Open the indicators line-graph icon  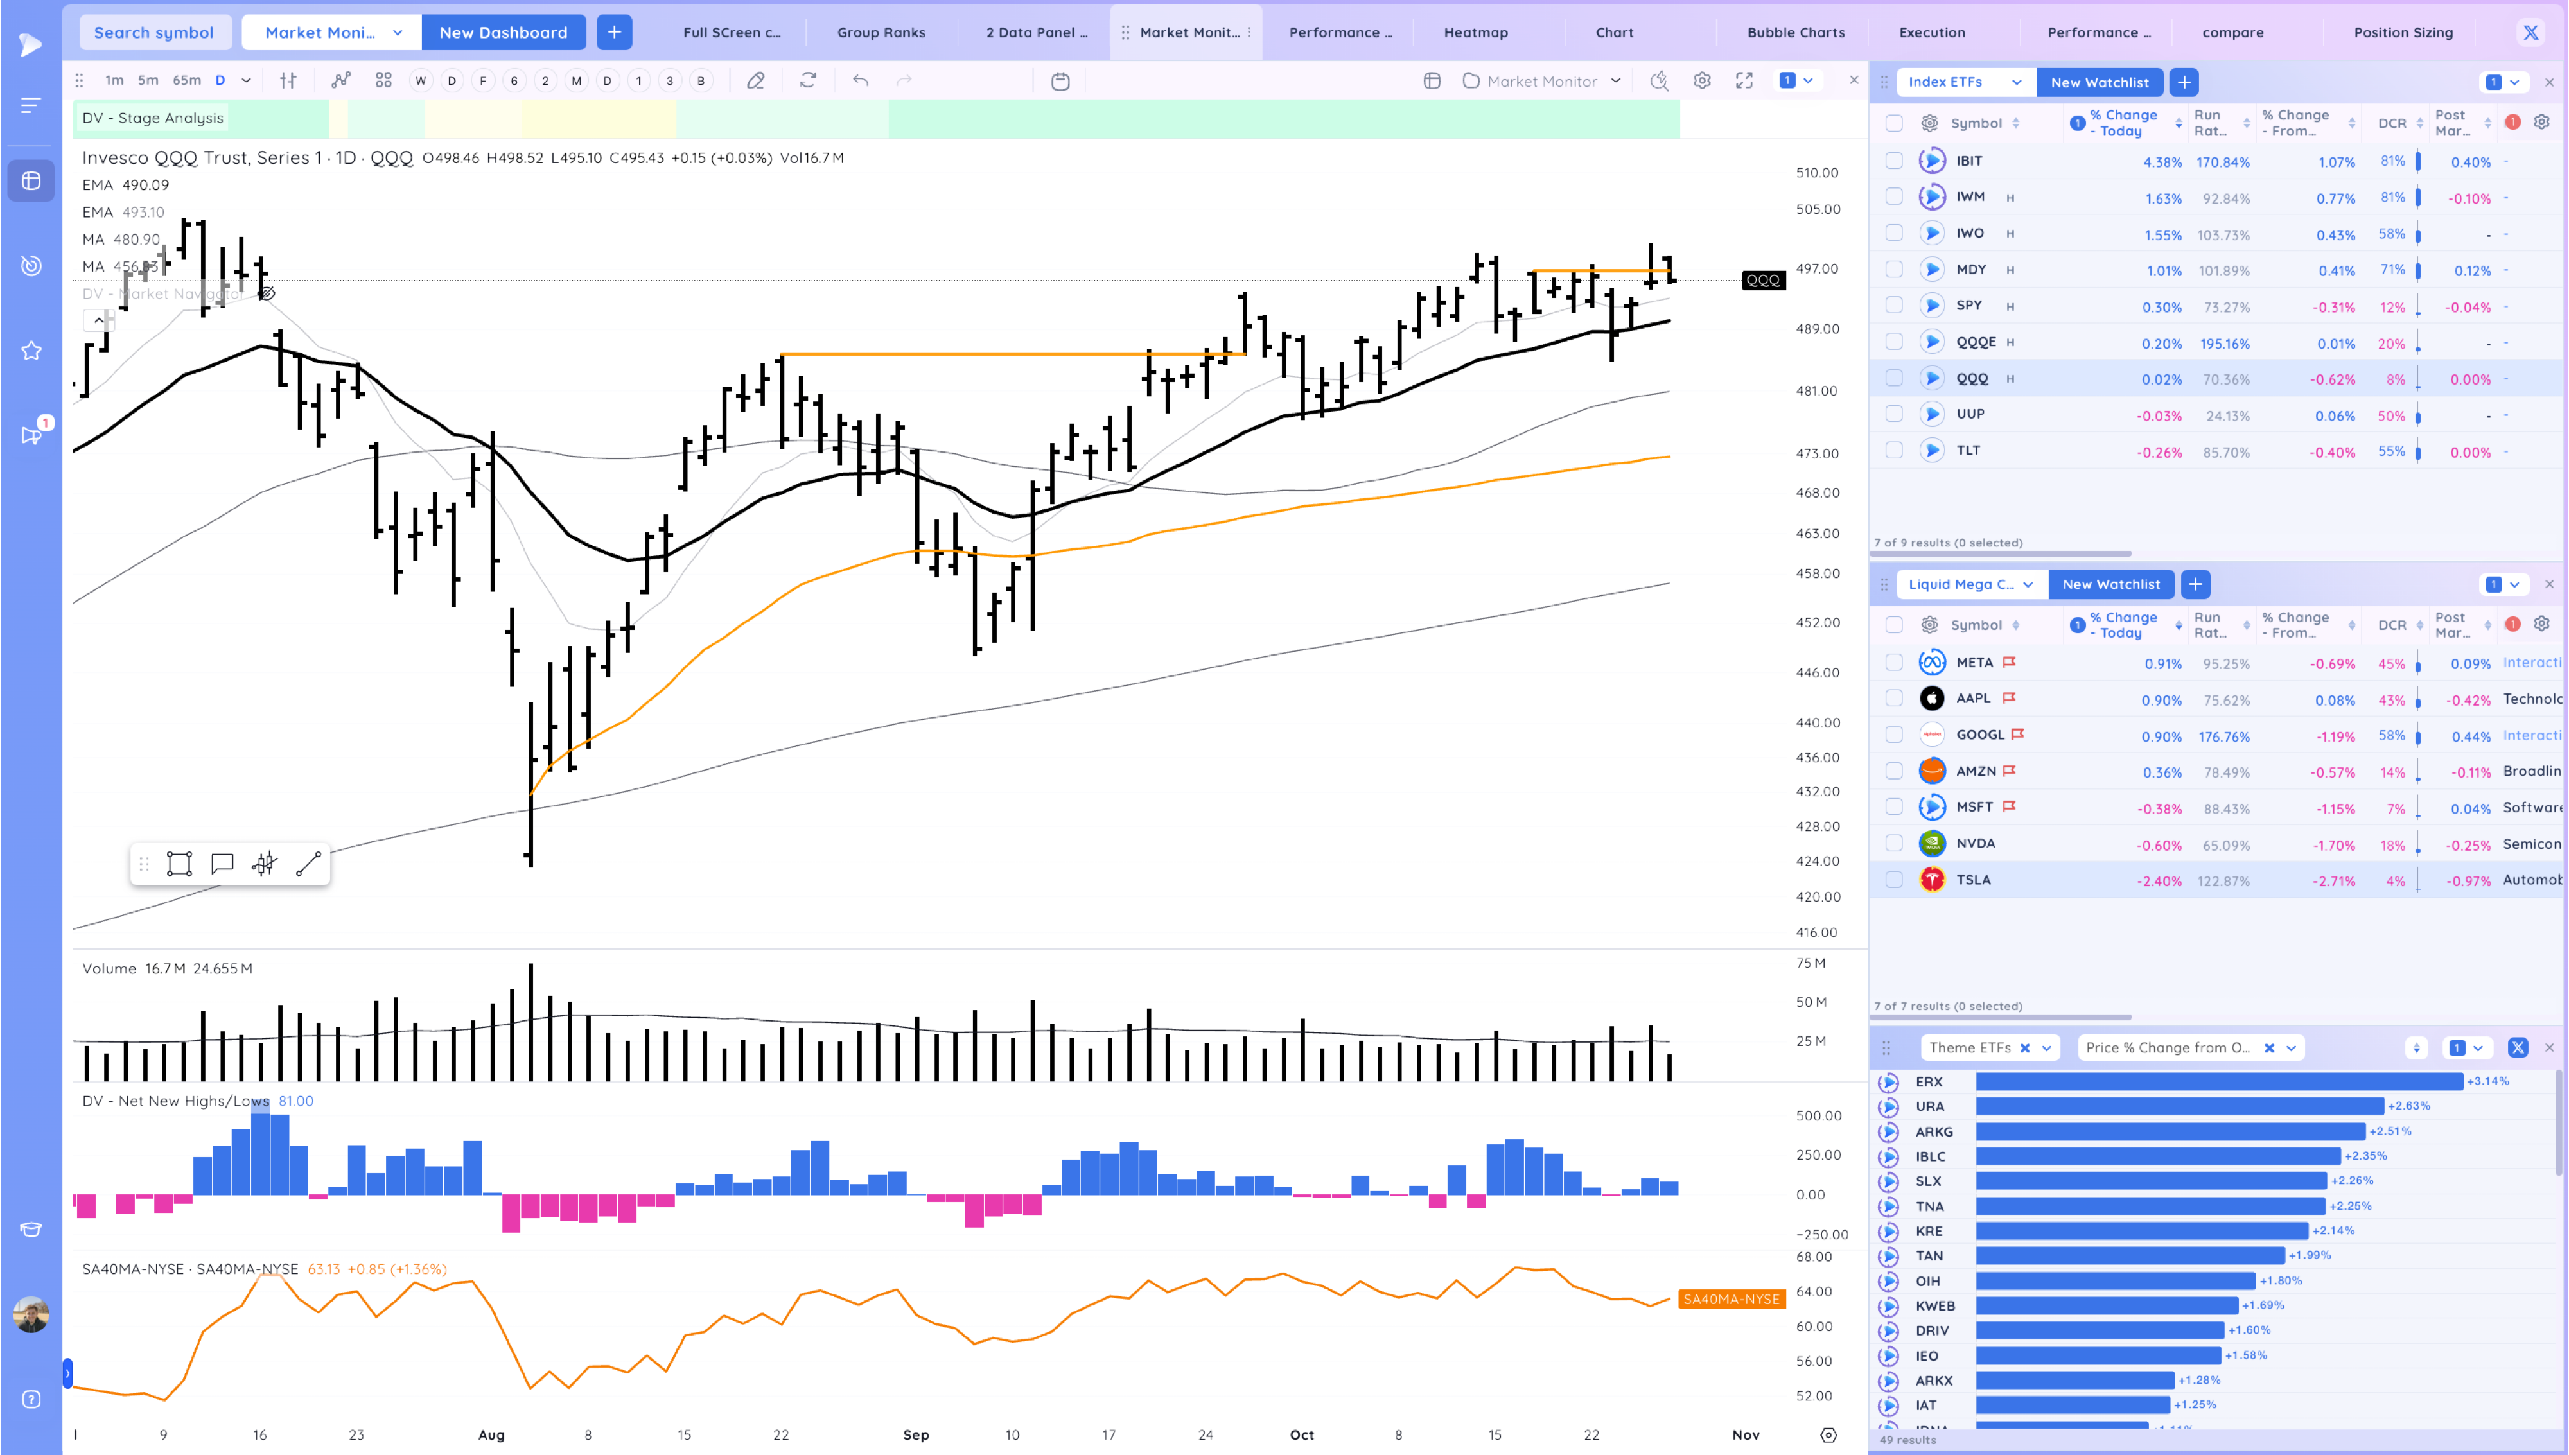pyautogui.click(x=341, y=81)
